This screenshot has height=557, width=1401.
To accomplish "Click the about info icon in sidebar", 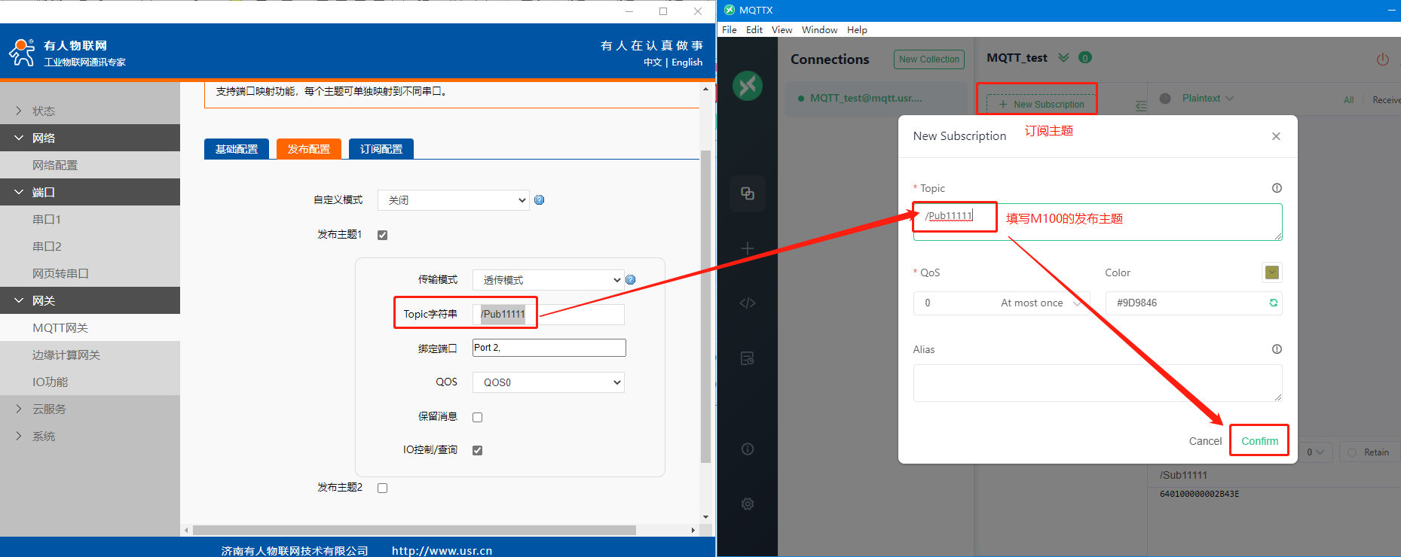I will (x=747, y=449).
